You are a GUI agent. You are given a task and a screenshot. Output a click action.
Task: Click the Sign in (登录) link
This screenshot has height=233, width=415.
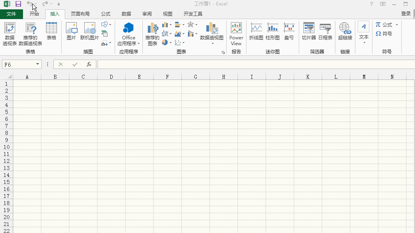(x=406, y=14)
